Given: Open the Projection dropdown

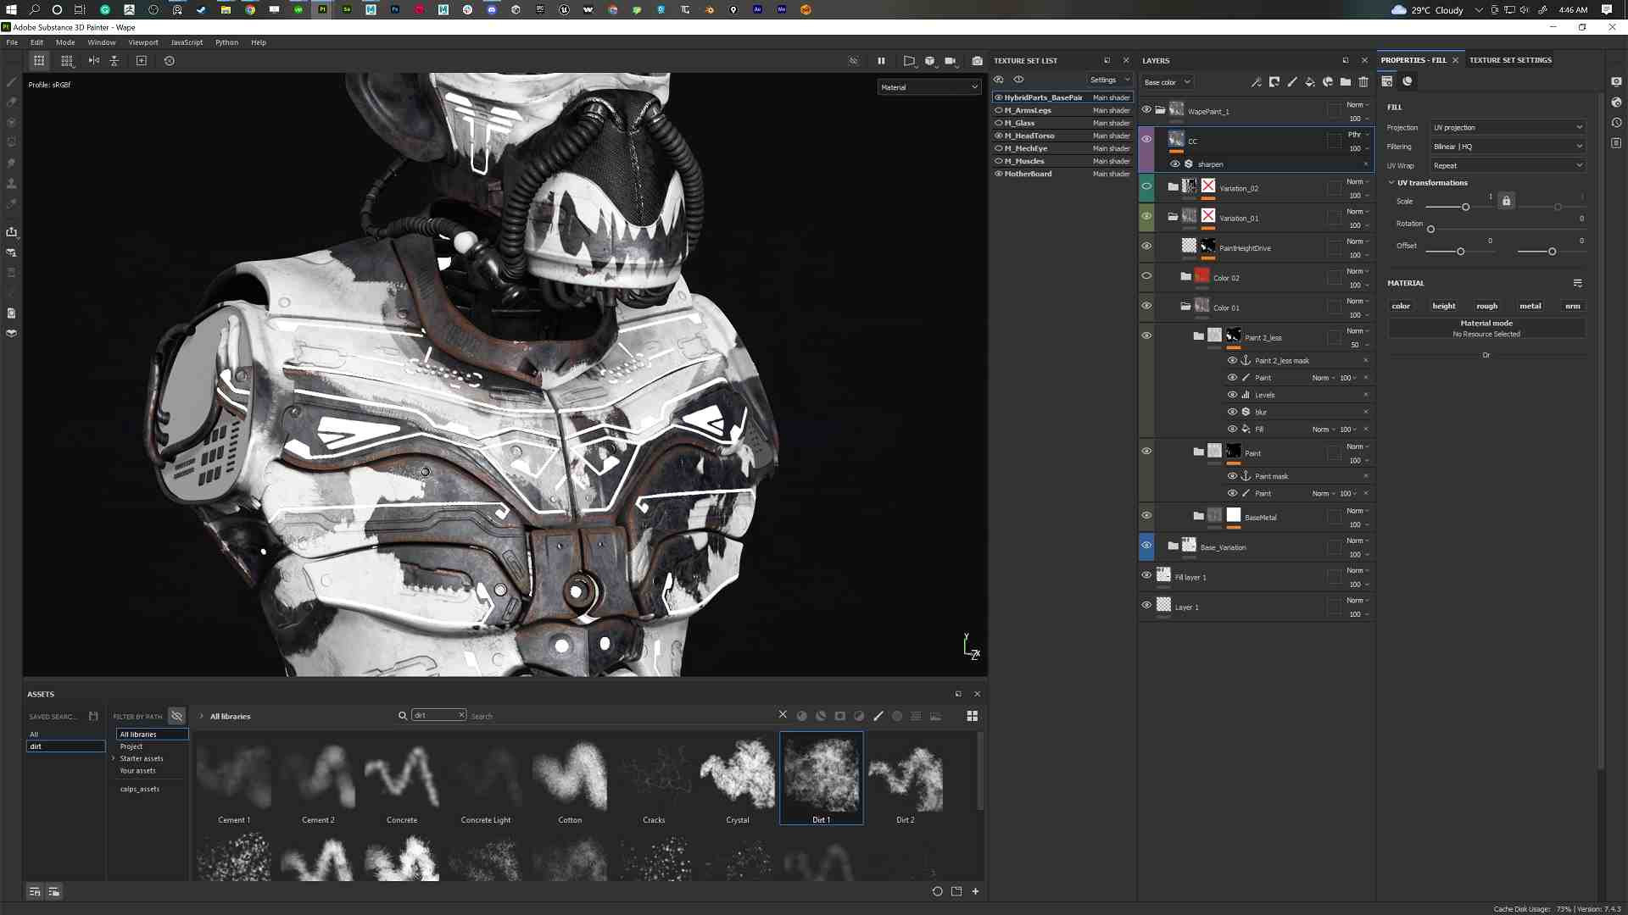Looking at the screenshot, I should tap(1507, 128).
